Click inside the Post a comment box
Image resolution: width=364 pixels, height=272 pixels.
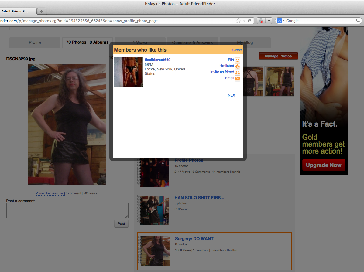(x=67, y=210)
